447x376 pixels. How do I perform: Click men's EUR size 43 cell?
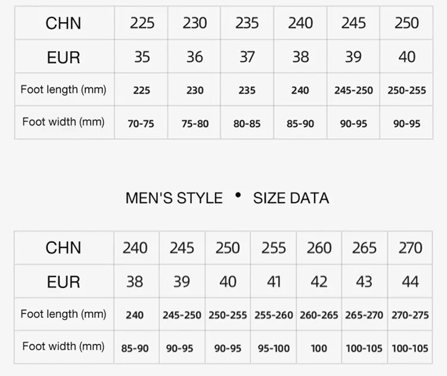tap(364, 281)
